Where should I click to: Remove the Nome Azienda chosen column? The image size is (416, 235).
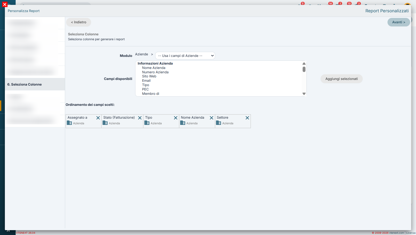click(212, 118)
